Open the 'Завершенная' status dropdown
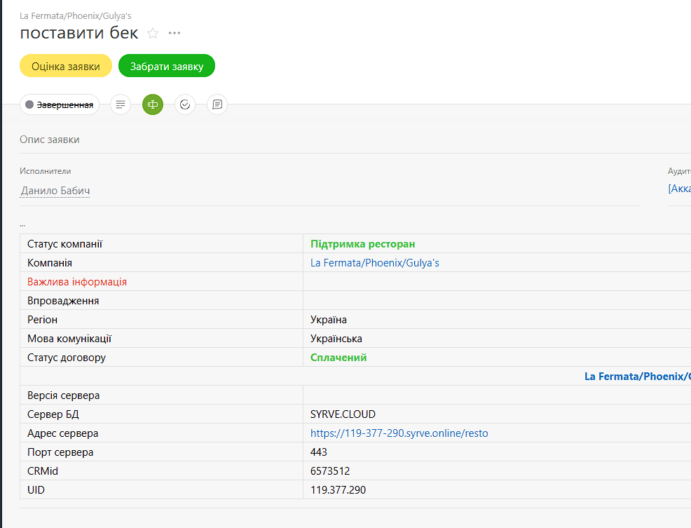The height and width of the screenshot is (528, 691). (60, 104)
